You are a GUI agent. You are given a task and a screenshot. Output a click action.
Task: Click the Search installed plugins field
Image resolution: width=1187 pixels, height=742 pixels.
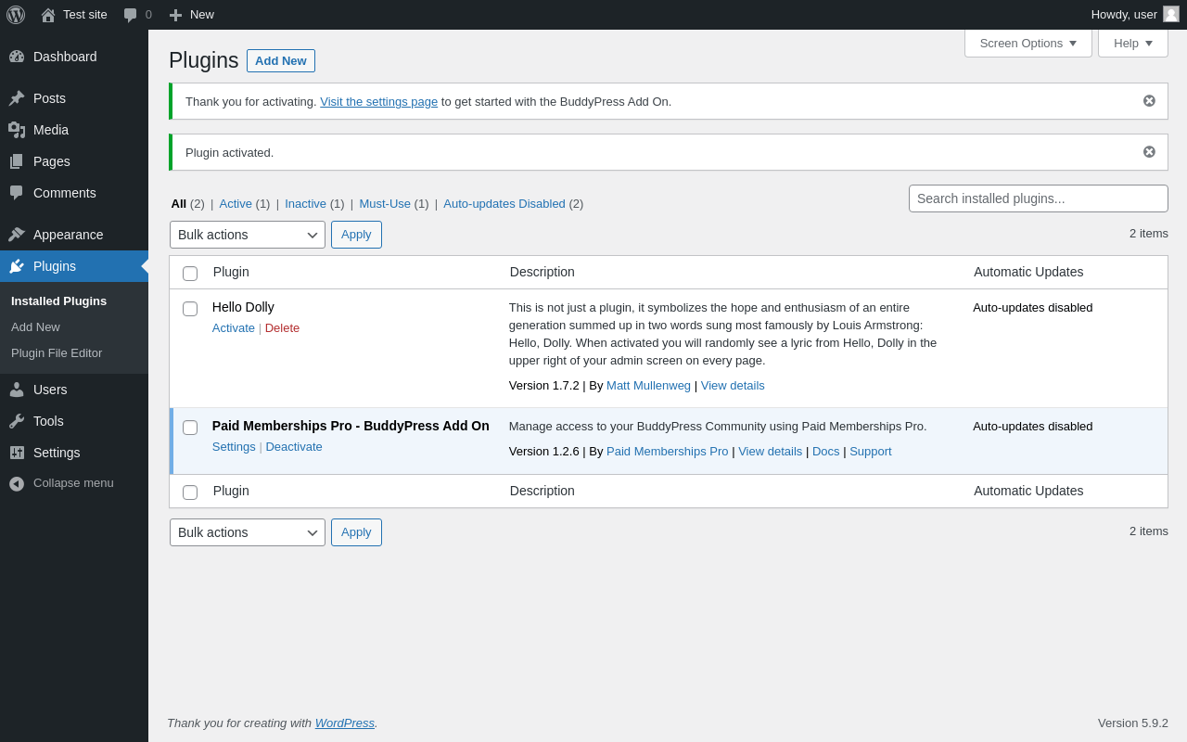coord(1038,198)
